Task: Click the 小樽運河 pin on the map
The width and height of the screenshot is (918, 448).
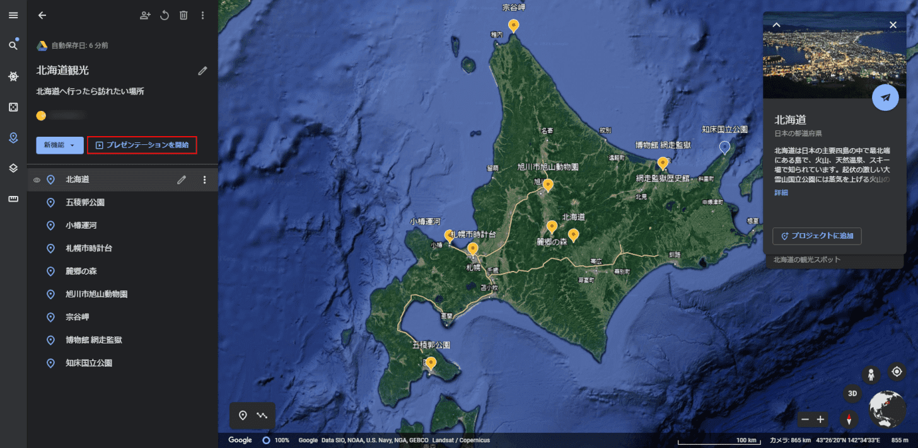Action: pos(450,236)
